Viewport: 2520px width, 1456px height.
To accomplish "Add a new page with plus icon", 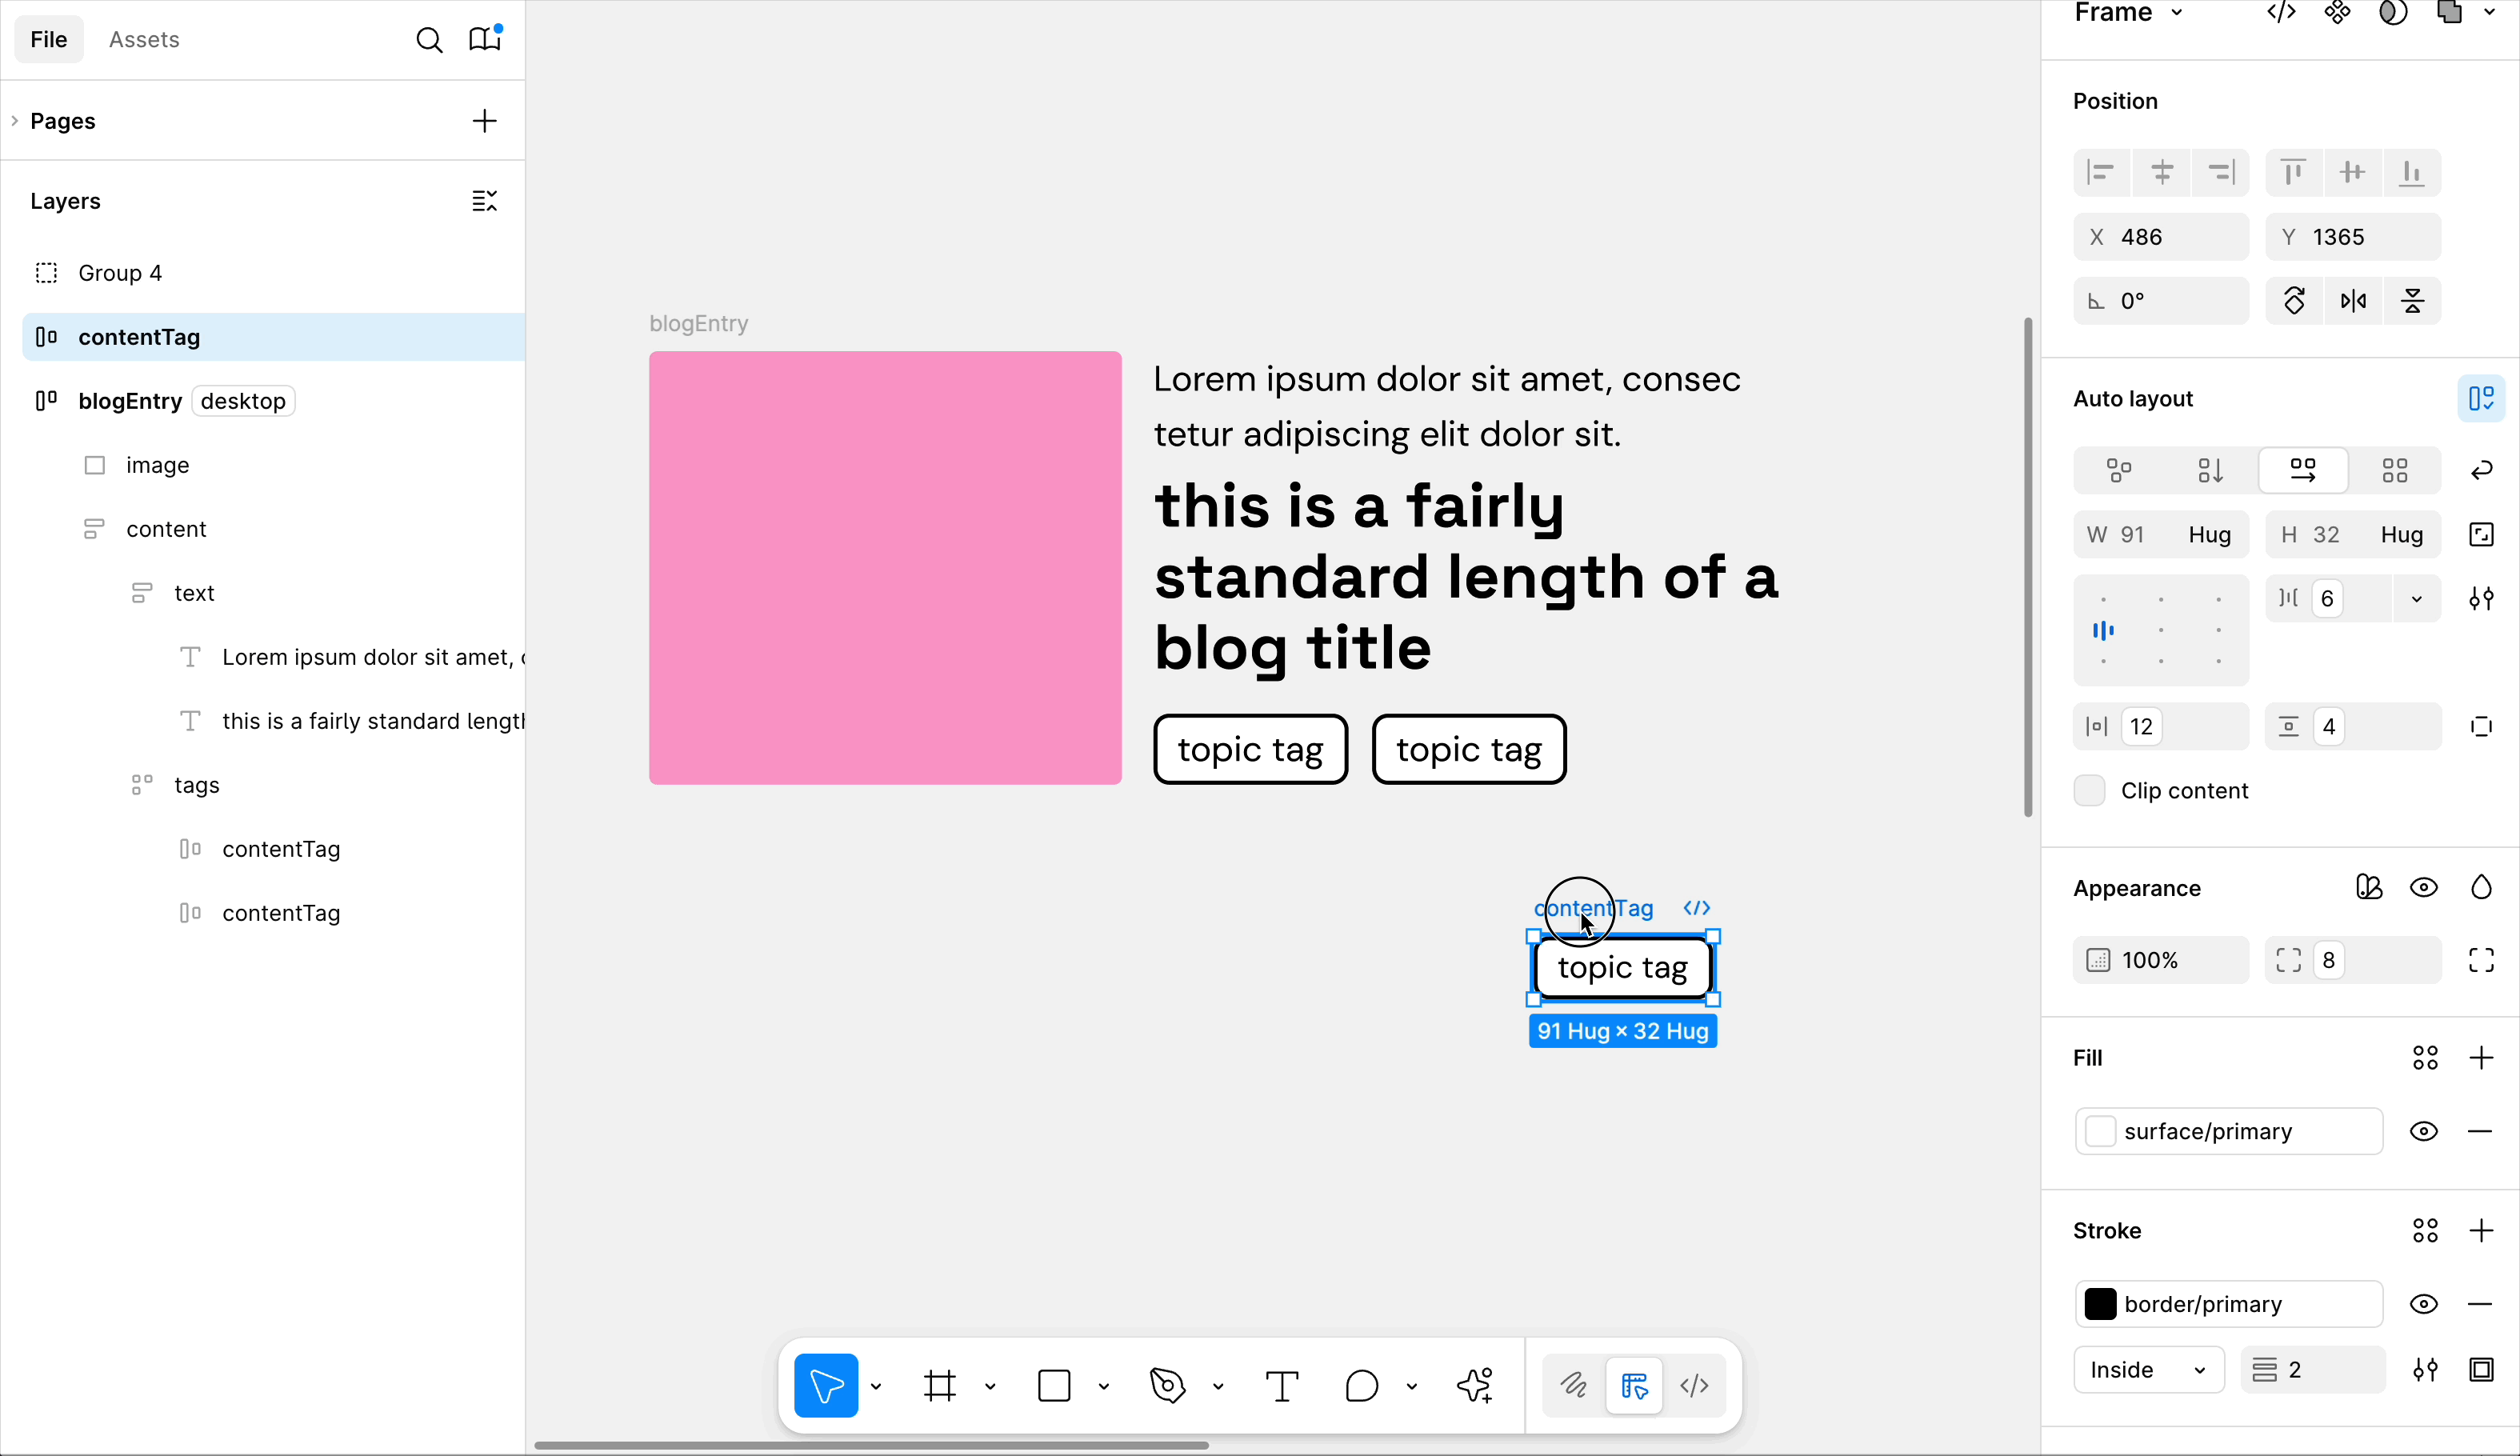I will tap(485, 121).
